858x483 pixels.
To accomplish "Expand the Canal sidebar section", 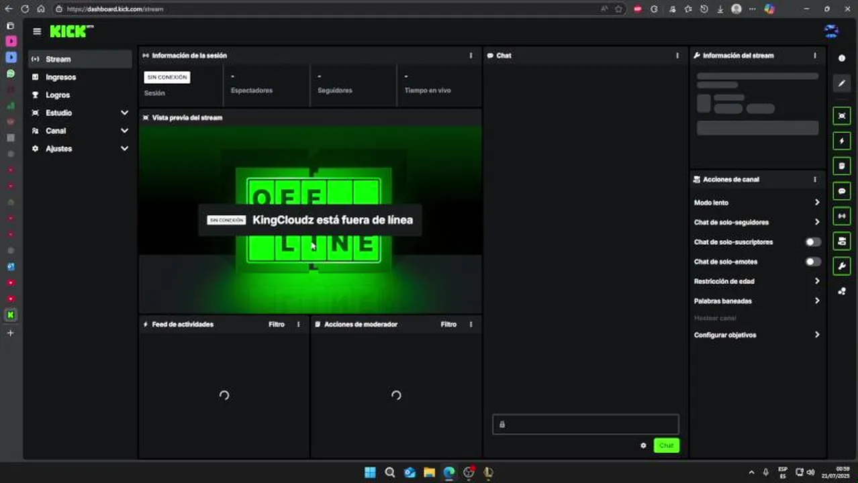I will [x=124, y=131].
